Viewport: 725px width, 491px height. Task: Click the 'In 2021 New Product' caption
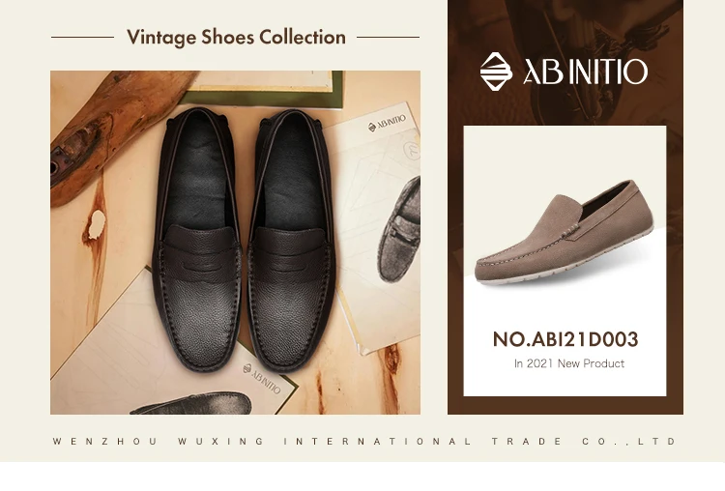(x=569, y=363)
